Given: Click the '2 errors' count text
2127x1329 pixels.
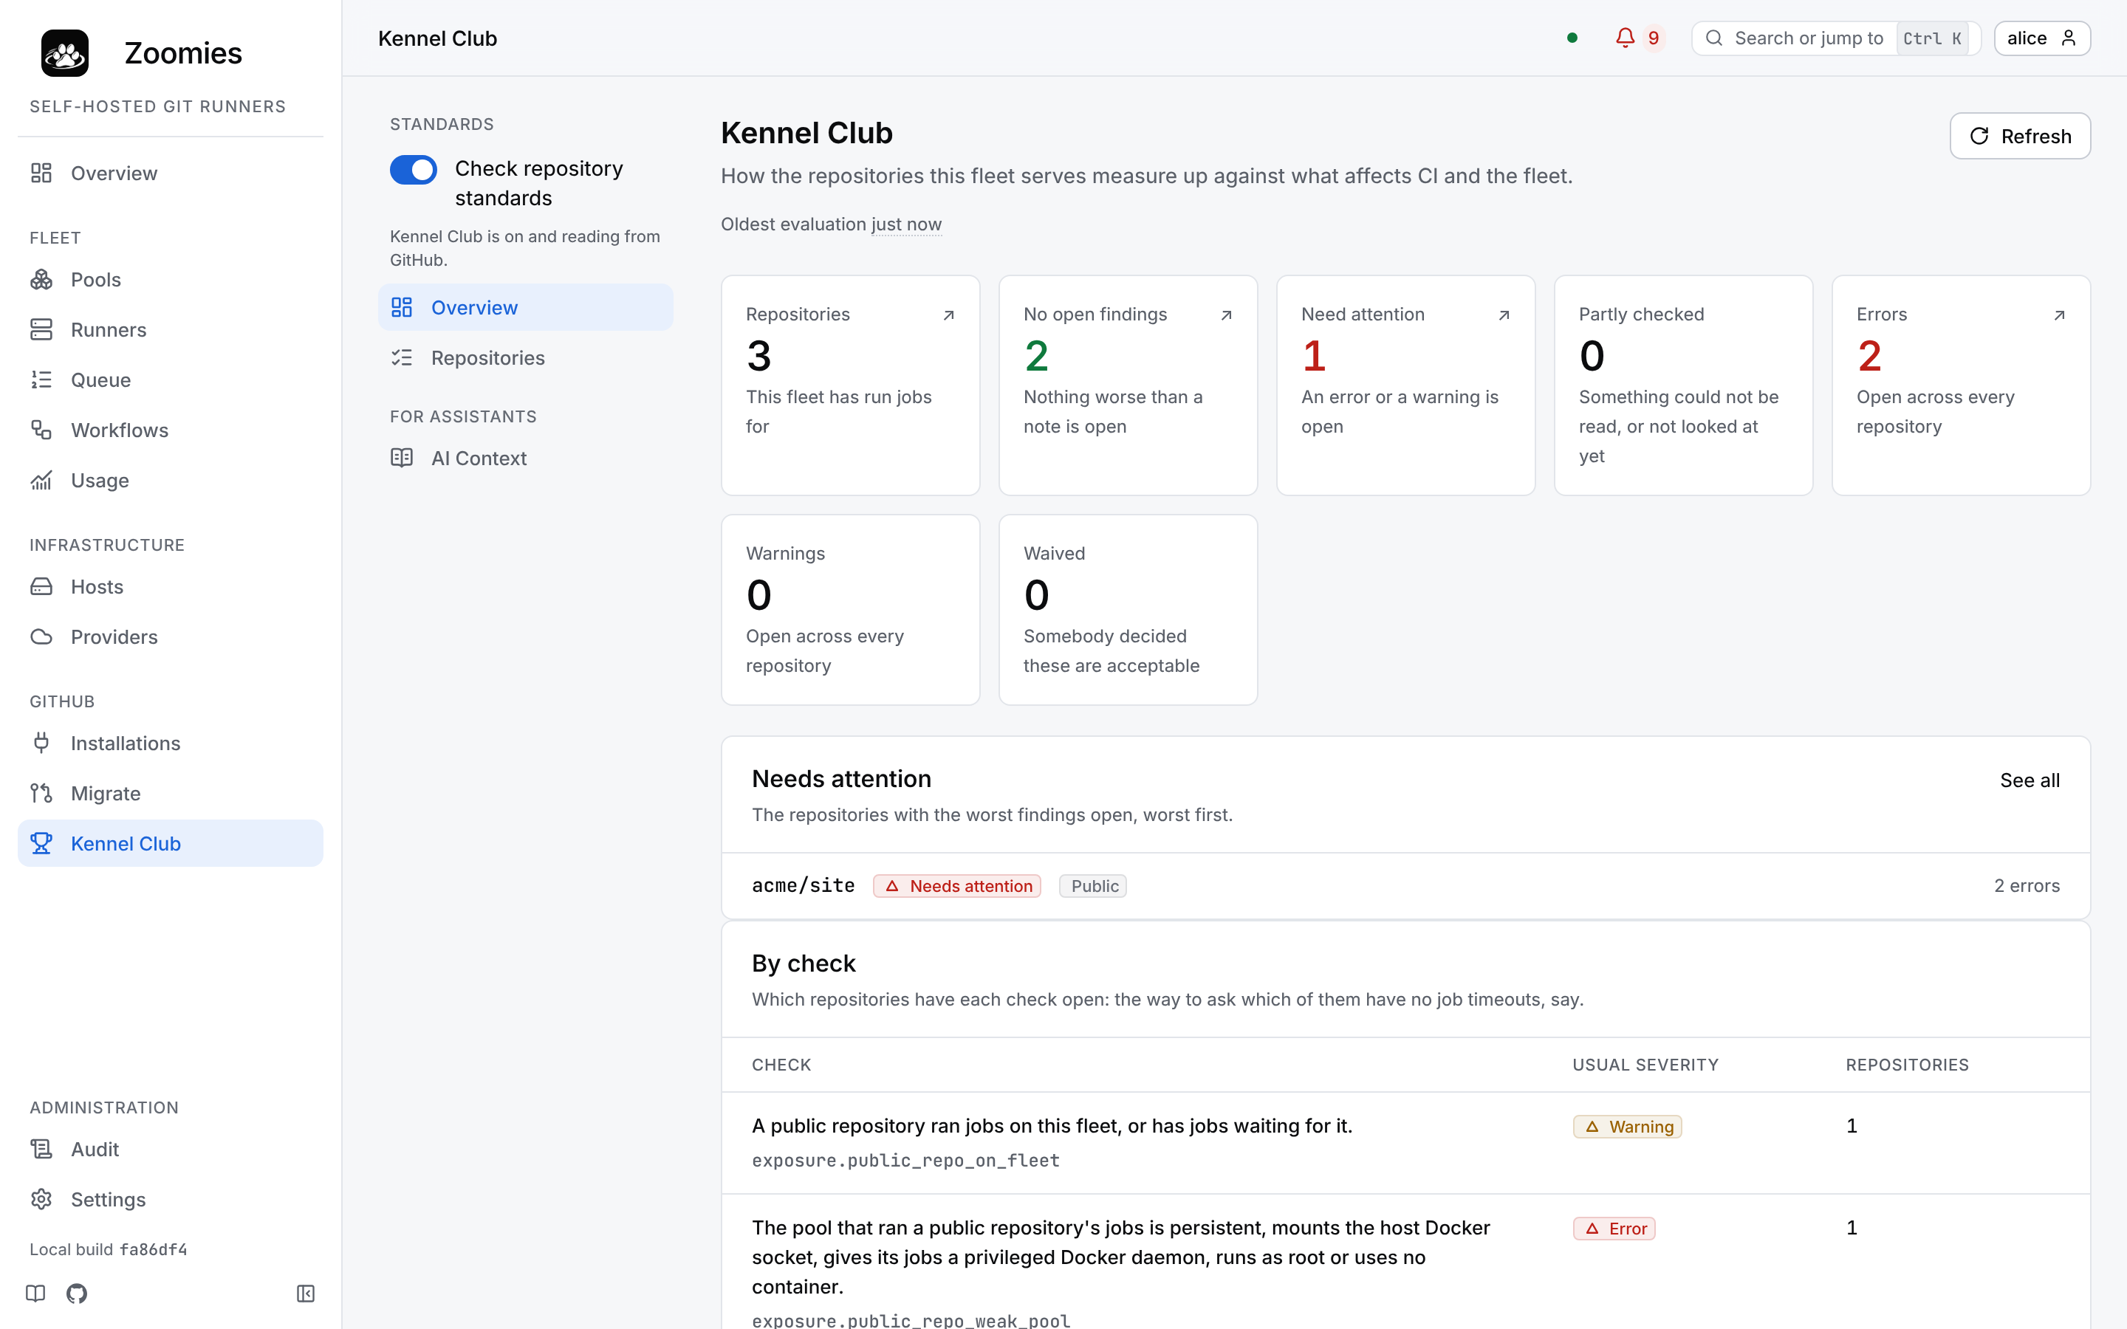Looking at the screenshot, I should (2026, 885).
